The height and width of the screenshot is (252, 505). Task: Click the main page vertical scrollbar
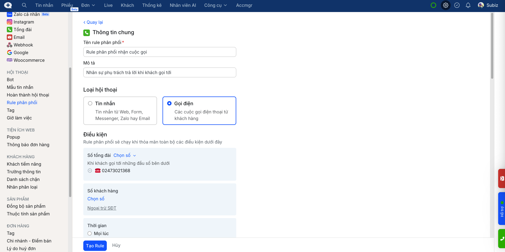(492, 46)
